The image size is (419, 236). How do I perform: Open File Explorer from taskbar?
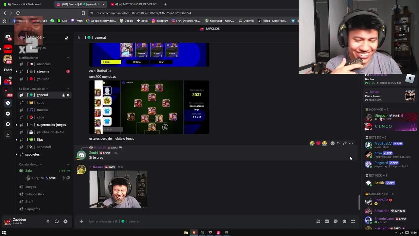point(186,233)
